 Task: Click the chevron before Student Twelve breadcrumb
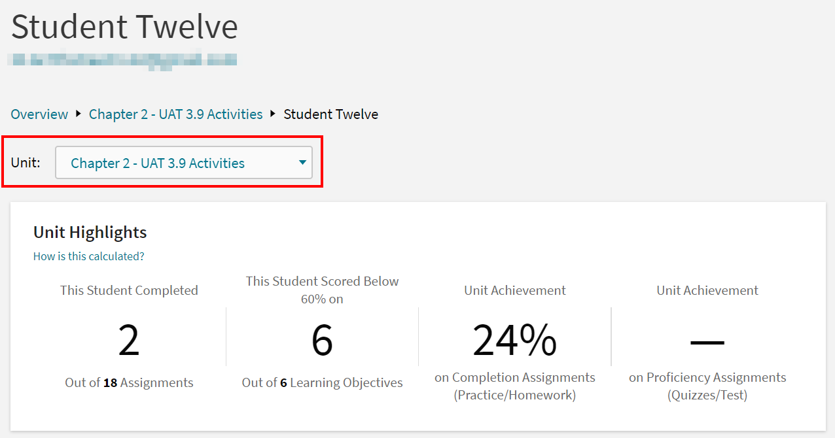click(273, 114)
